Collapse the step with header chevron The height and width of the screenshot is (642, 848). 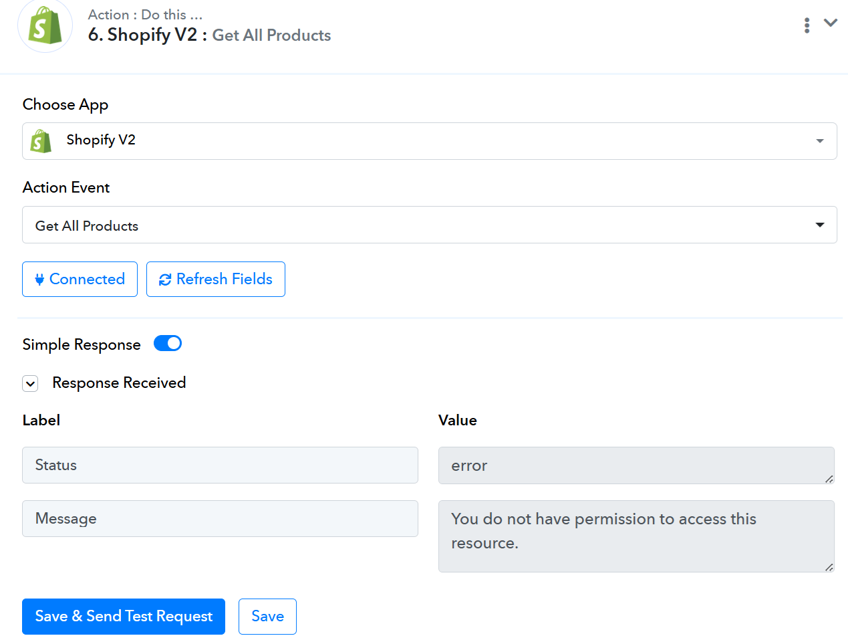[x=831, y=23]
